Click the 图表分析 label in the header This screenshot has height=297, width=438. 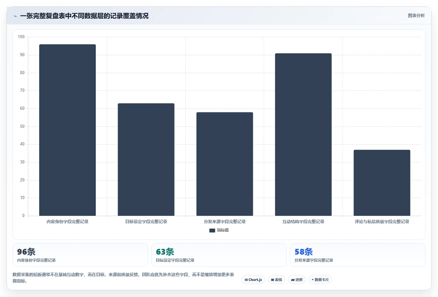[416, 15]
